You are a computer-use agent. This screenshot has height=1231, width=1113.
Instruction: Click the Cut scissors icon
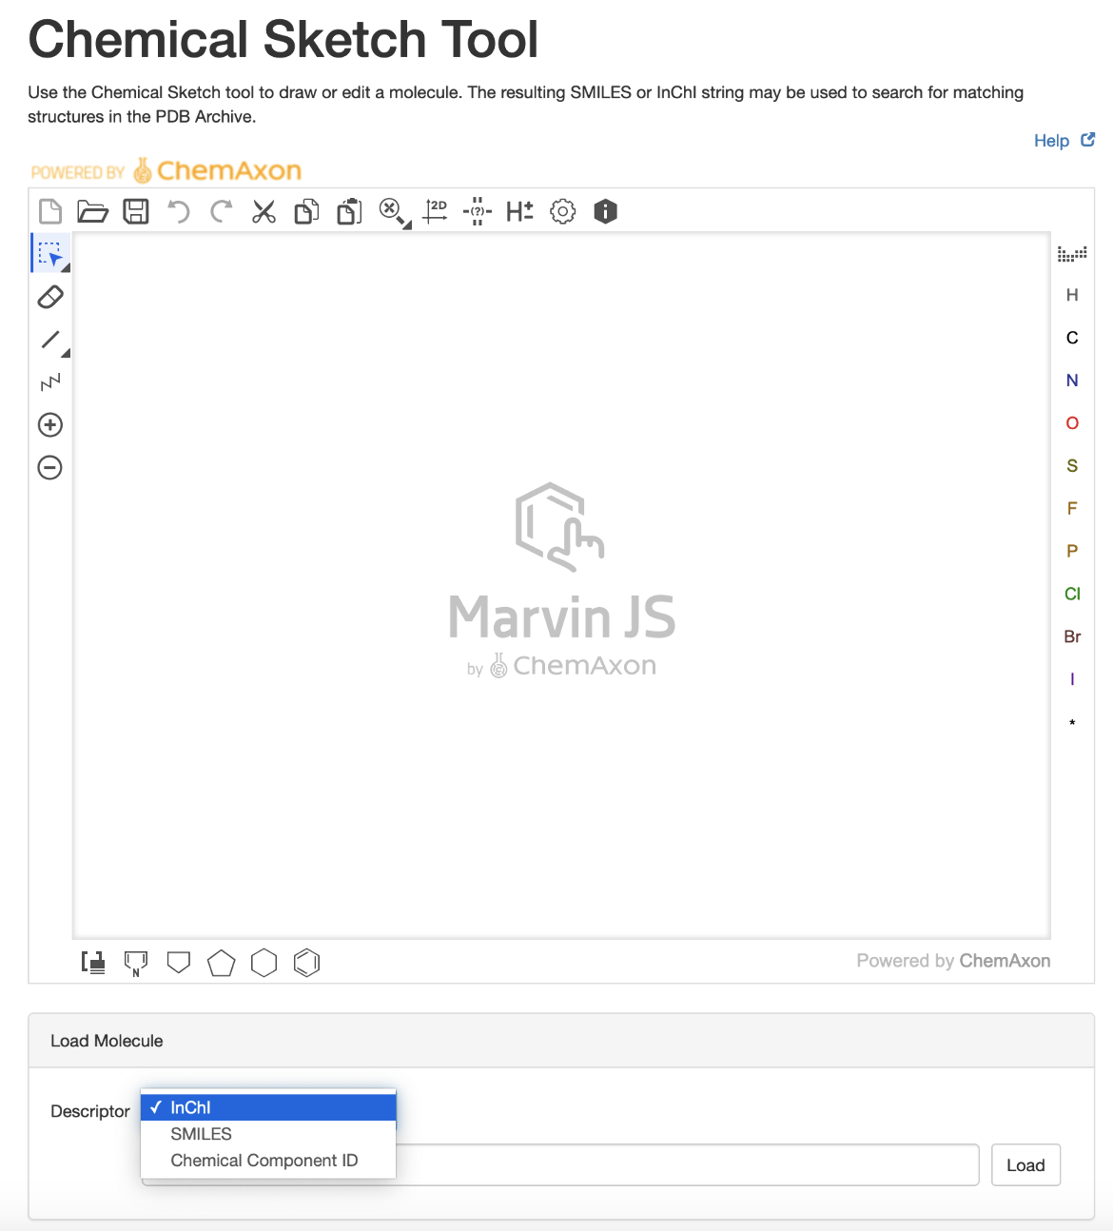264,211
